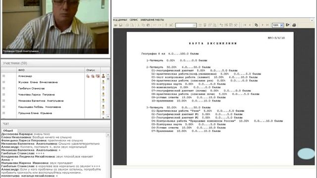The height and width of the screenshot is (178, 317).
Task: Open the toolbar search box dropdown arrow
Action: point(194,25)
